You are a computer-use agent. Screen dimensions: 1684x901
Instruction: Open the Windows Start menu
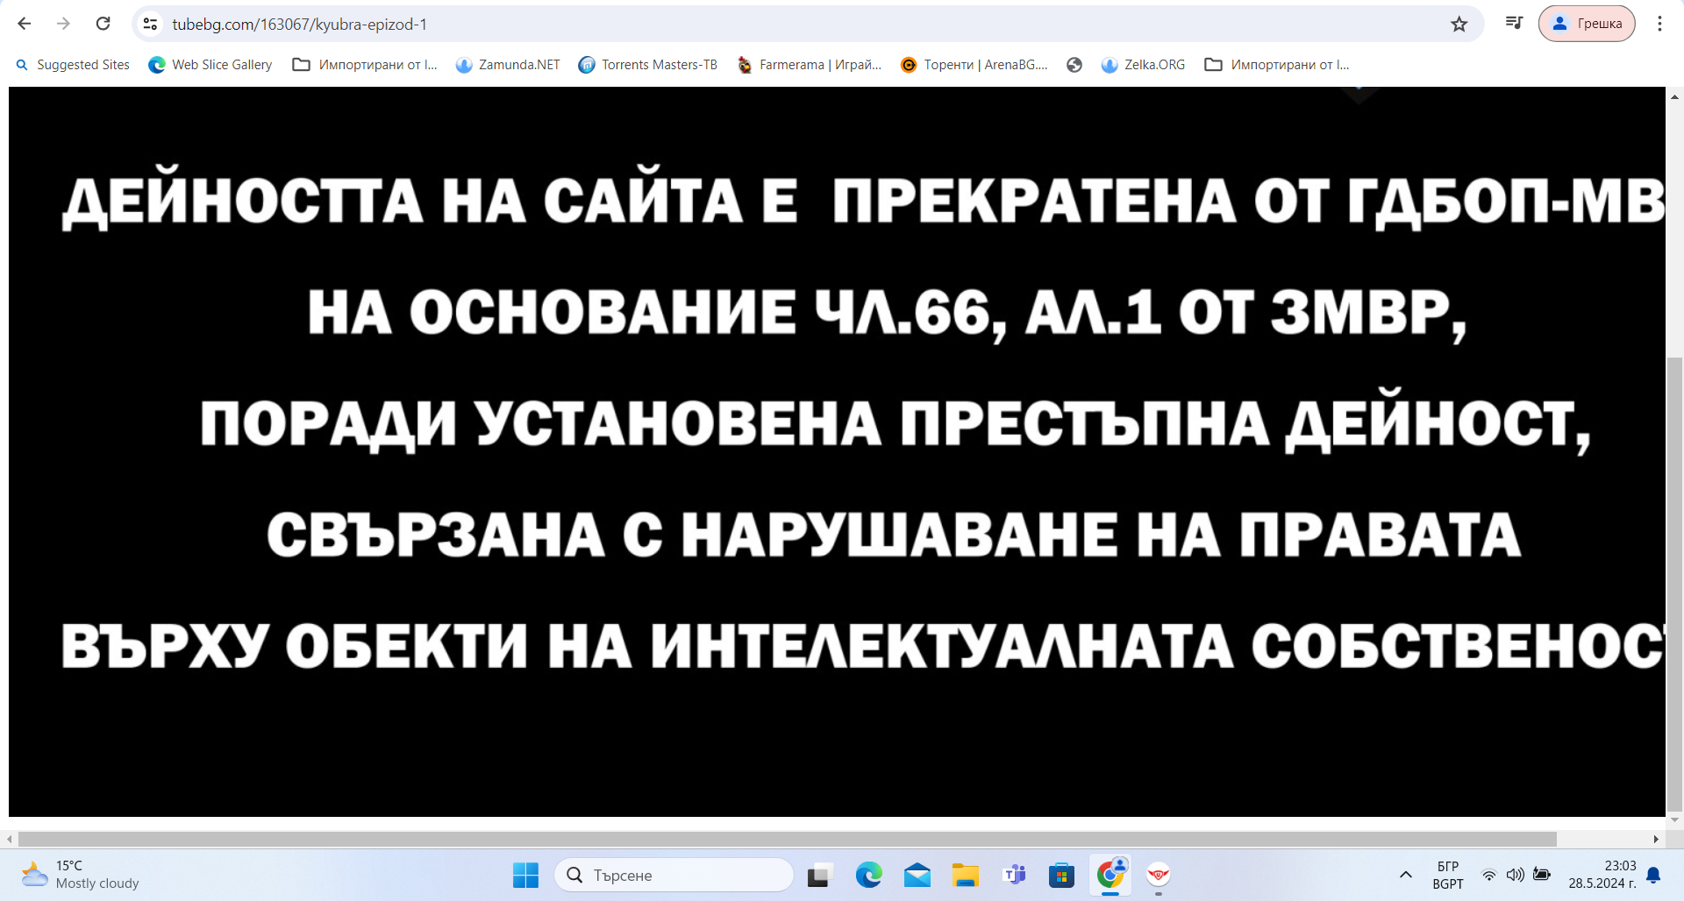(x=525, y=875)
